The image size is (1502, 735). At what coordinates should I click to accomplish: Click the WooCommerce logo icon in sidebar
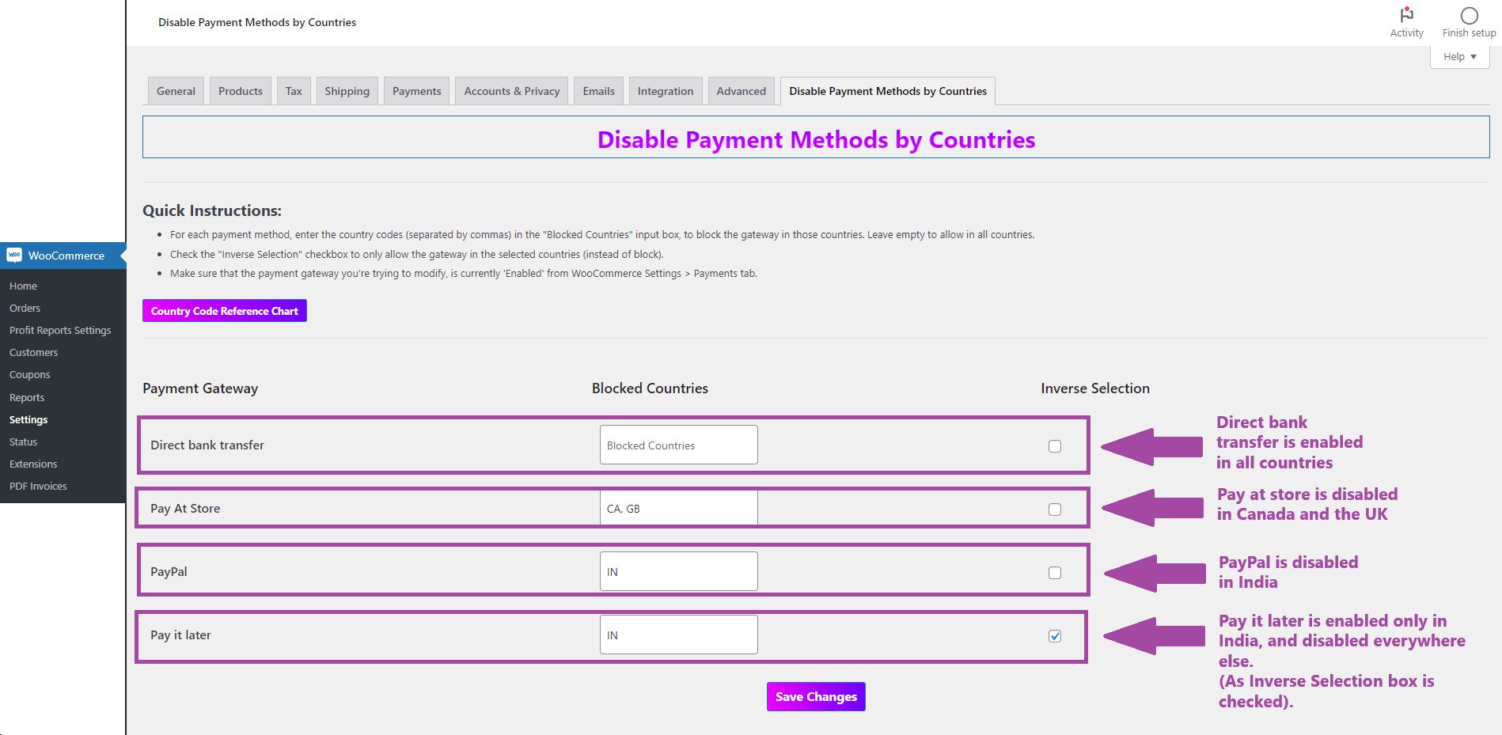(x=14, y=255)
